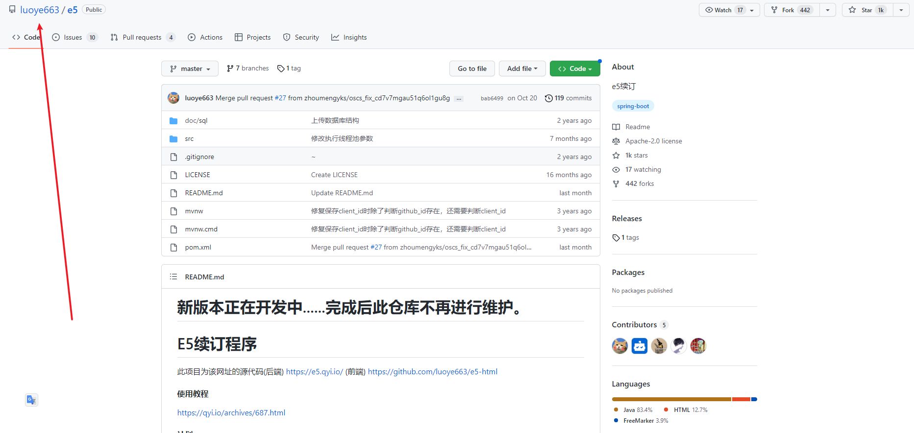This screenshot has height=433, width=914.
Task: Open the README.md file in the list
Action: click(204, 193)
